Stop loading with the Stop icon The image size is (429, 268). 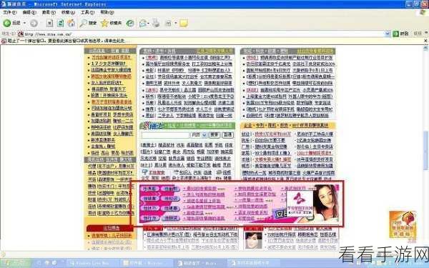[49, 24]
